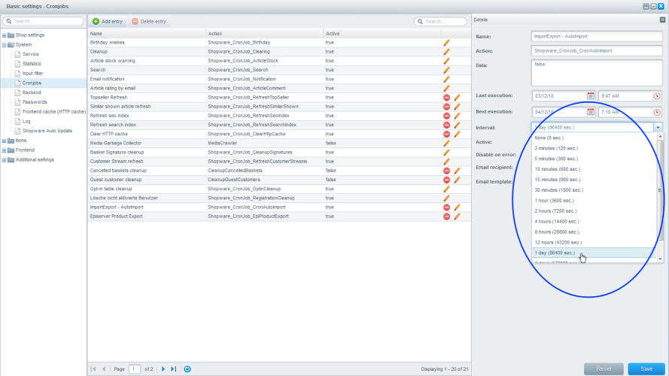
Task: Open Statistics in System tree
Action: coord(32,64)
